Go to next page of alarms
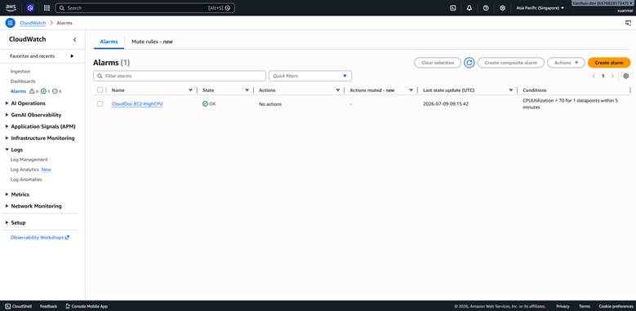Image resolution: width=636 pixels, height=311 pixels. pos(612,76)
